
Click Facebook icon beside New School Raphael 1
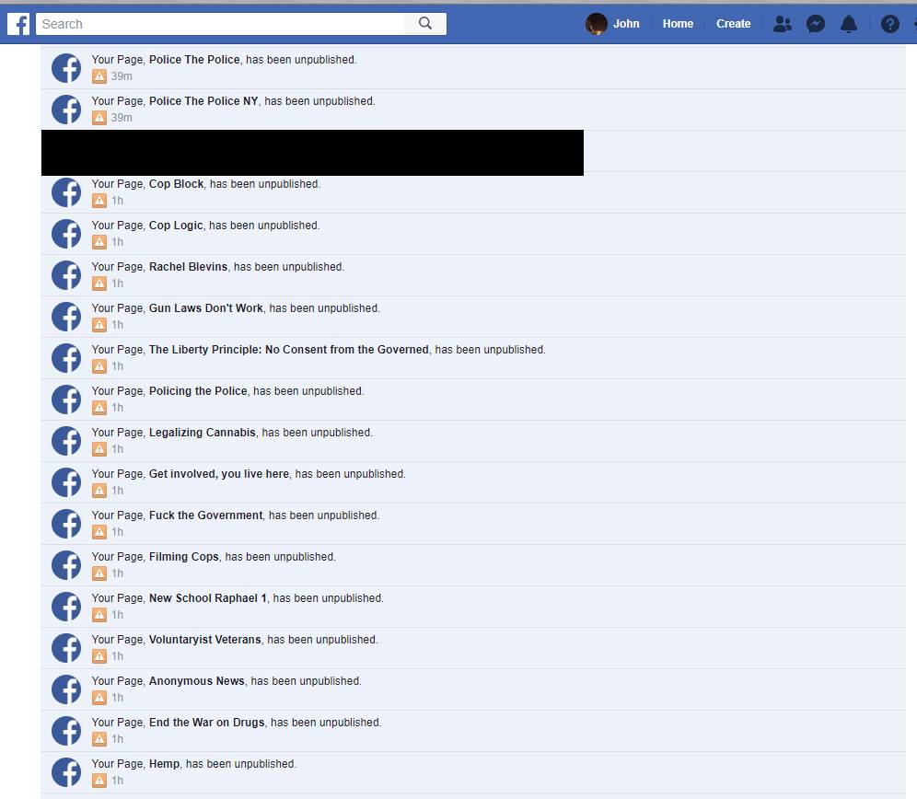(x=66, y=607)
